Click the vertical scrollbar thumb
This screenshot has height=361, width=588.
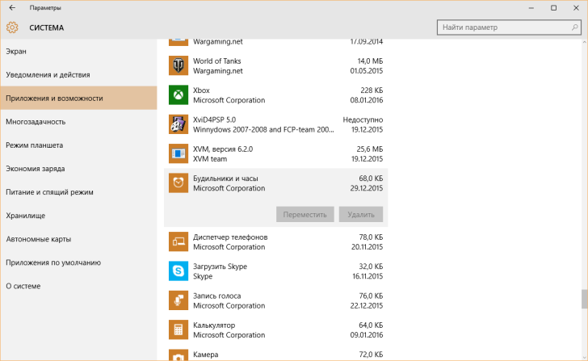pos(584,299)
